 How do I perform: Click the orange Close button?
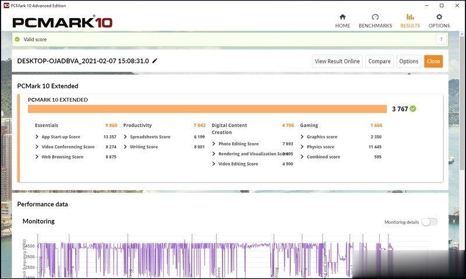pos(433,61)
